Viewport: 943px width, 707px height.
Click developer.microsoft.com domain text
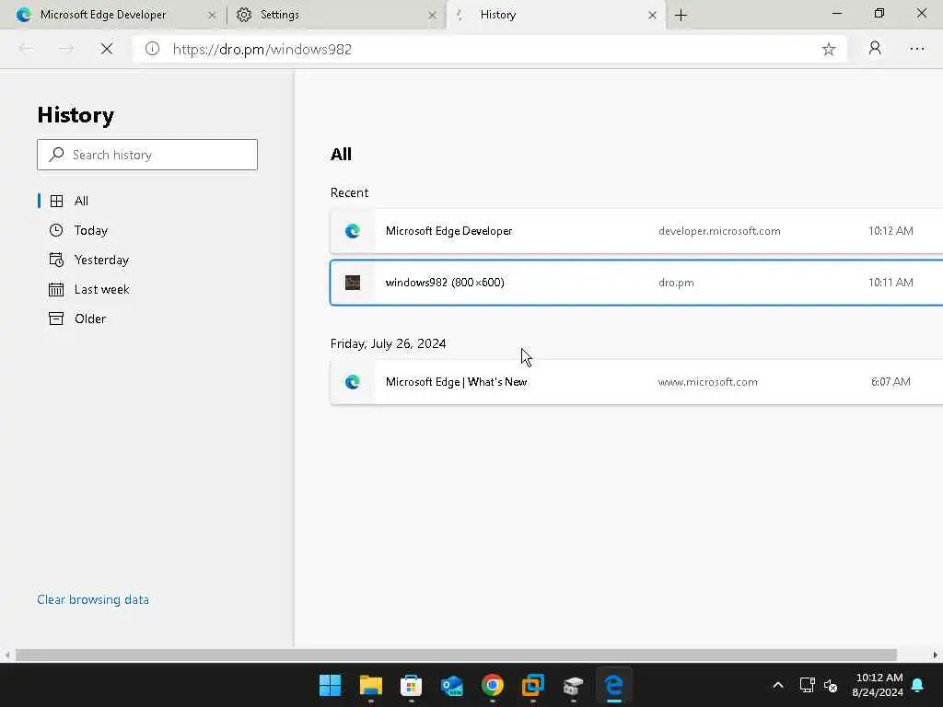(x=719, y=231)
